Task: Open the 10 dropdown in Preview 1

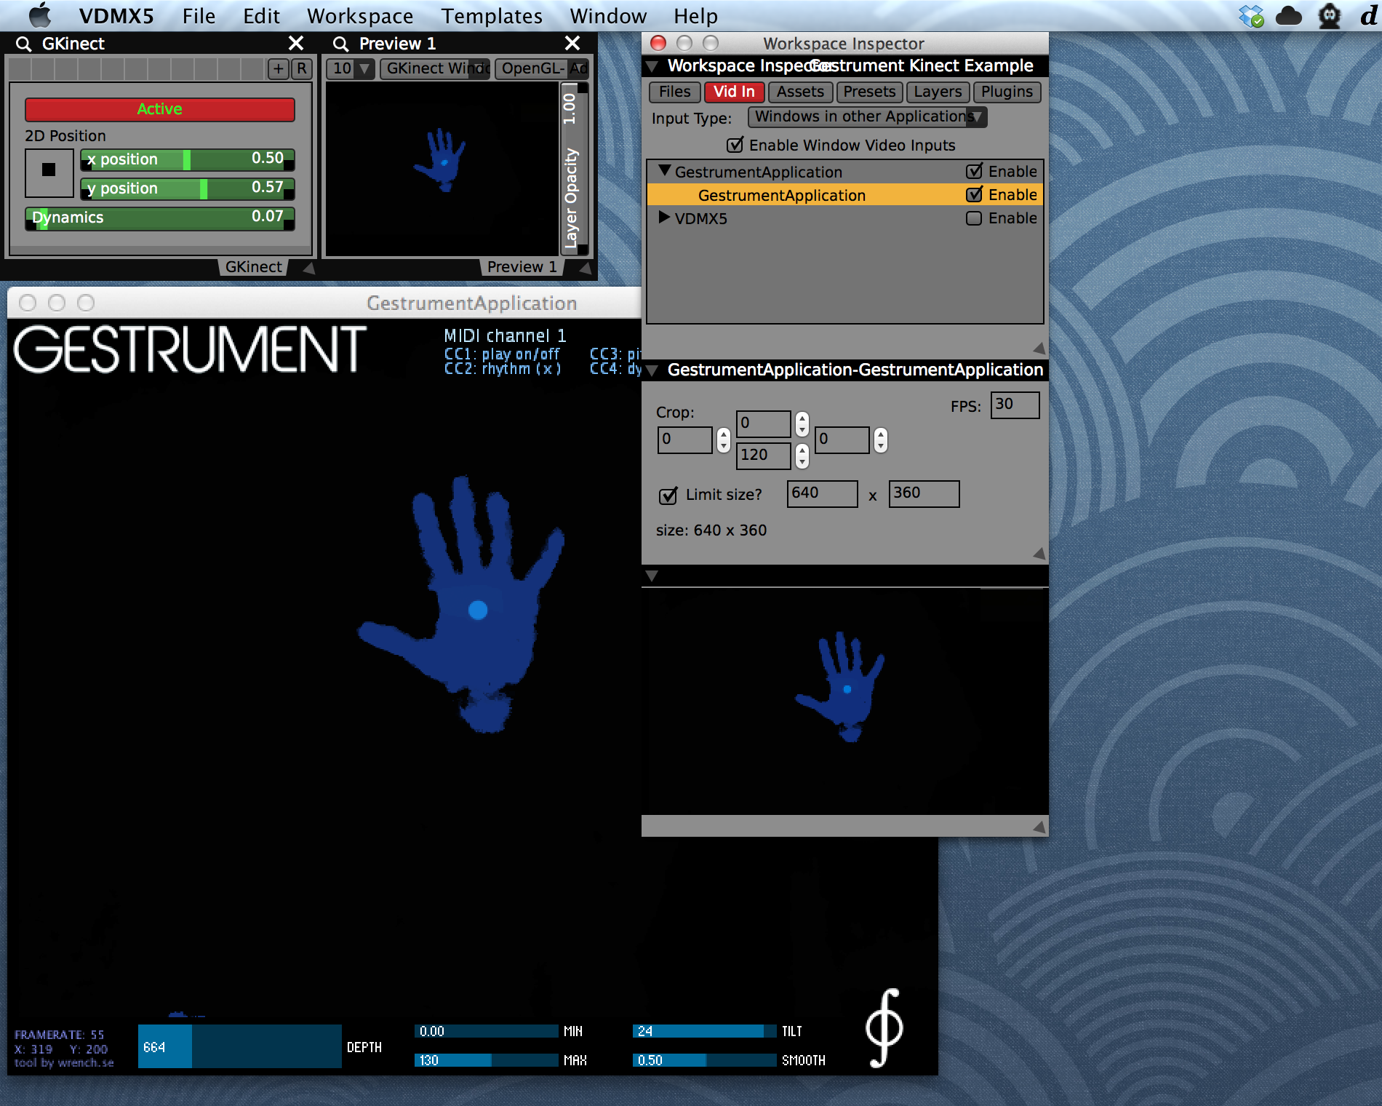Action: (350, 69)
